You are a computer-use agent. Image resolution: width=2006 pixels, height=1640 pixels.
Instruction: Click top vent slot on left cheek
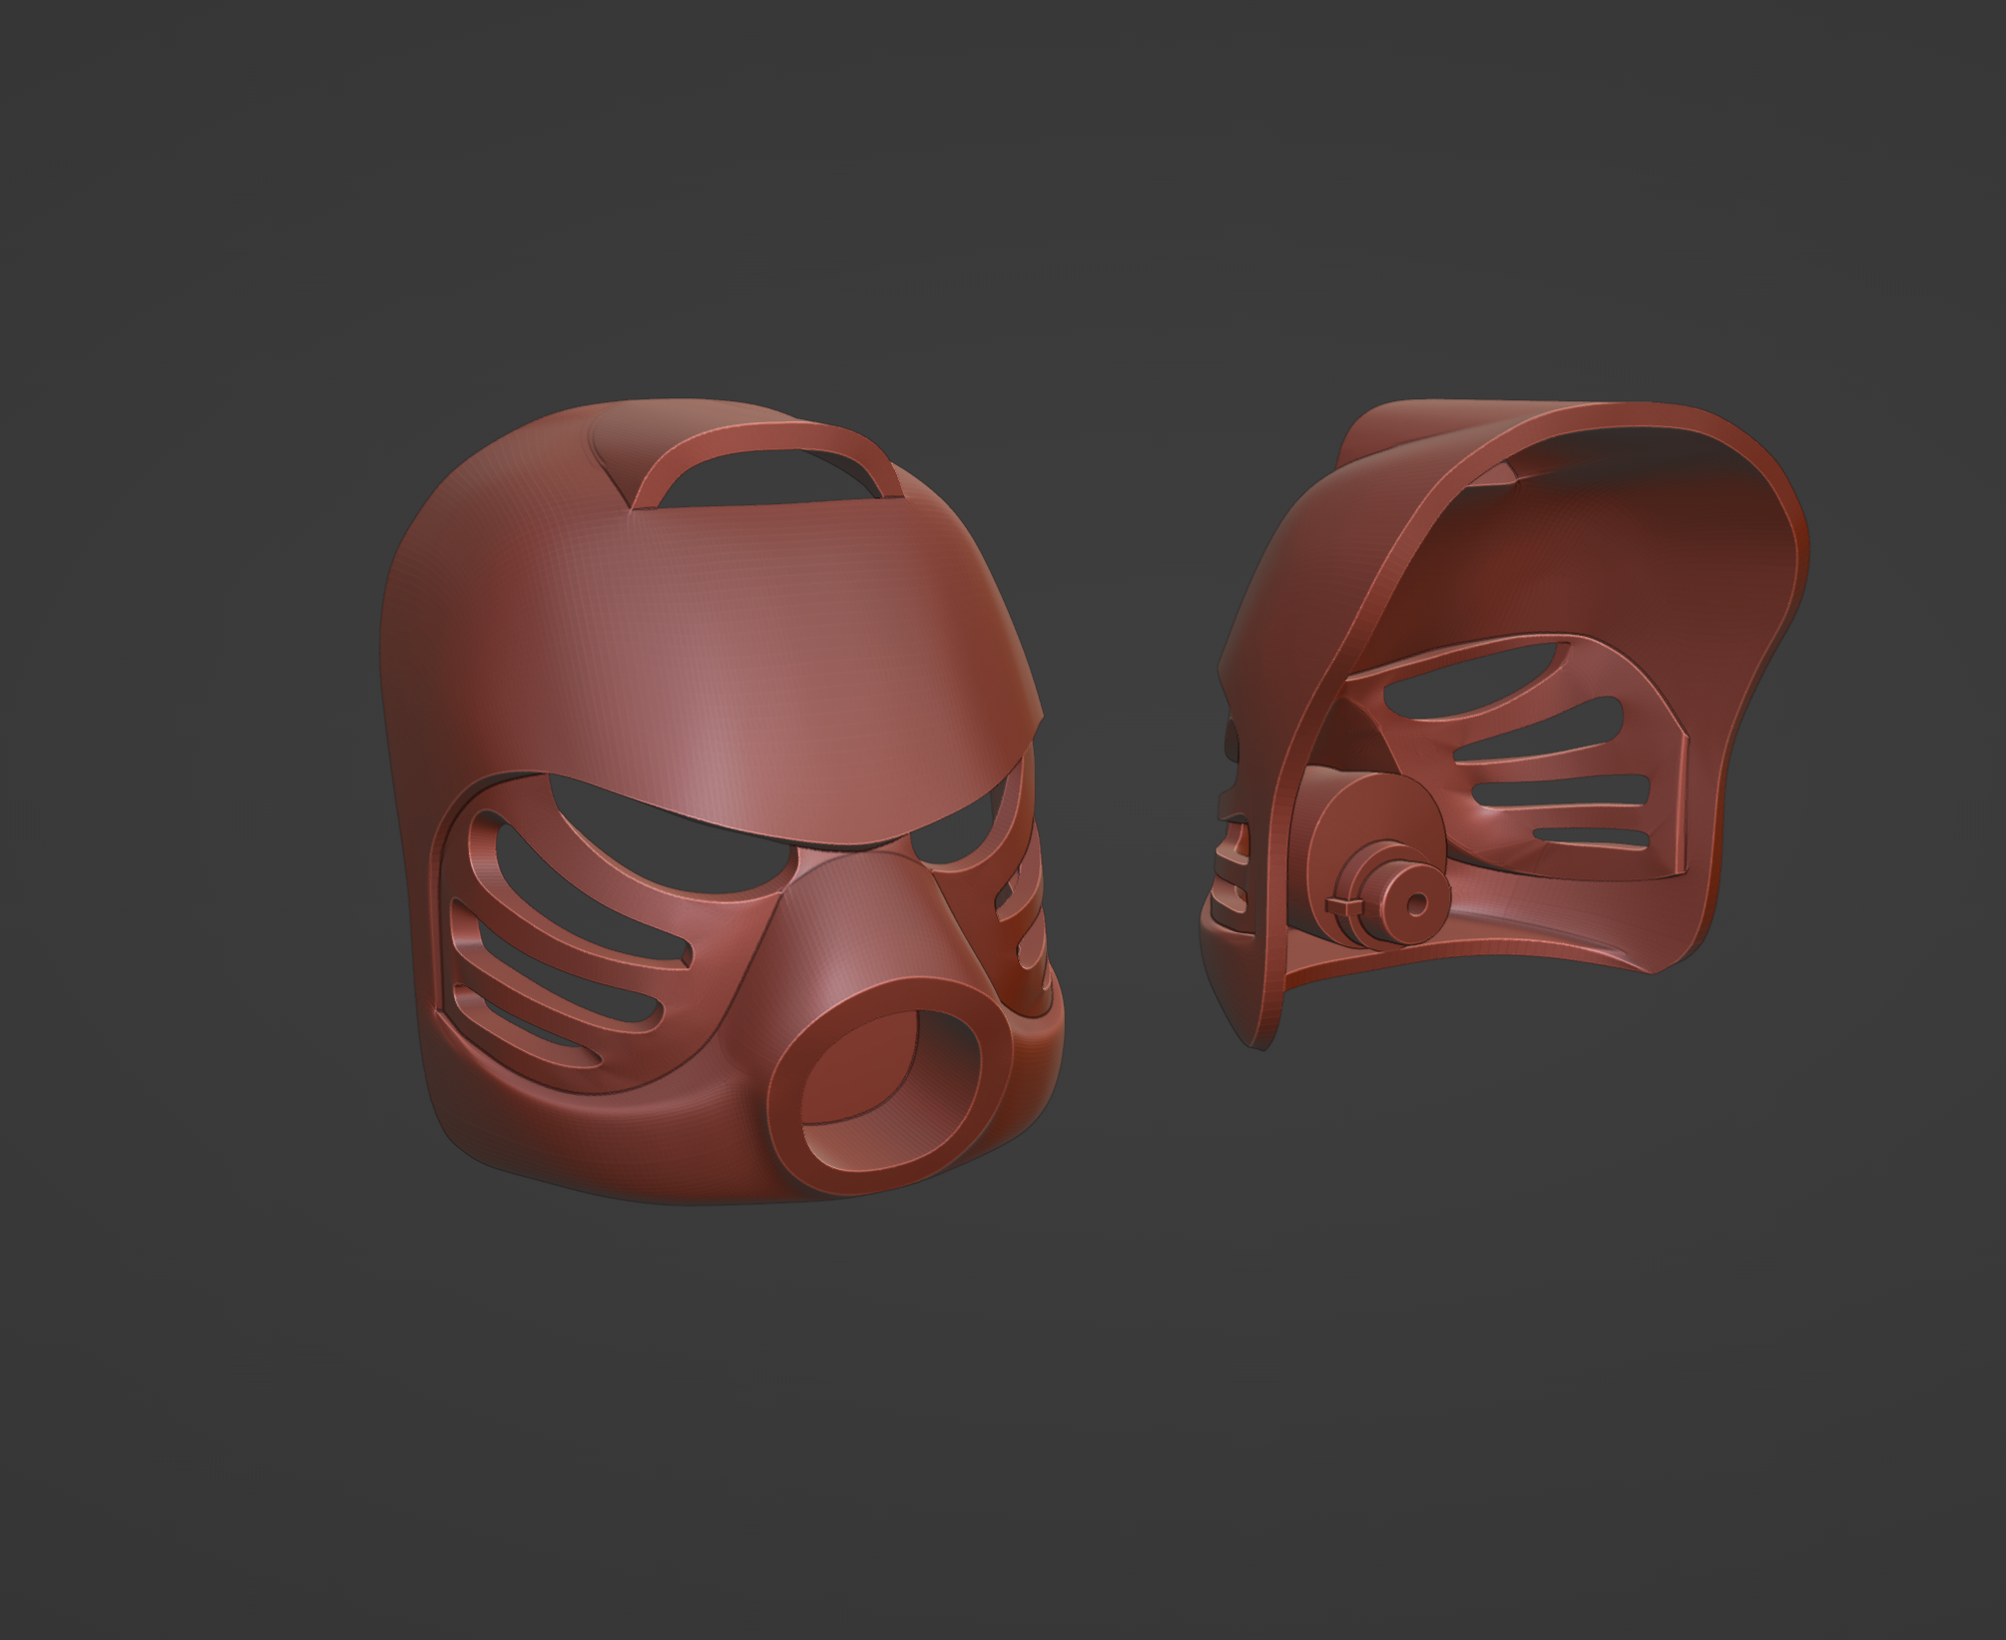(x=589, y=898)
